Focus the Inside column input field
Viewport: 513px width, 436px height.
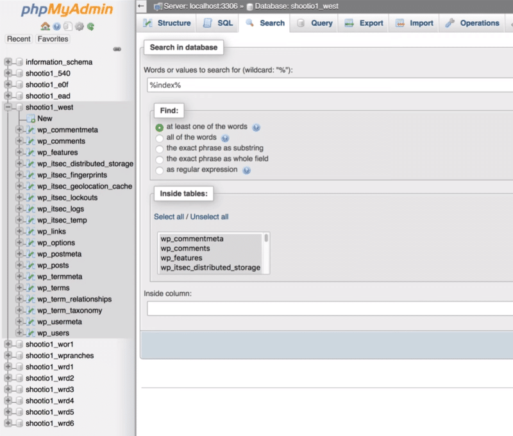330,309
